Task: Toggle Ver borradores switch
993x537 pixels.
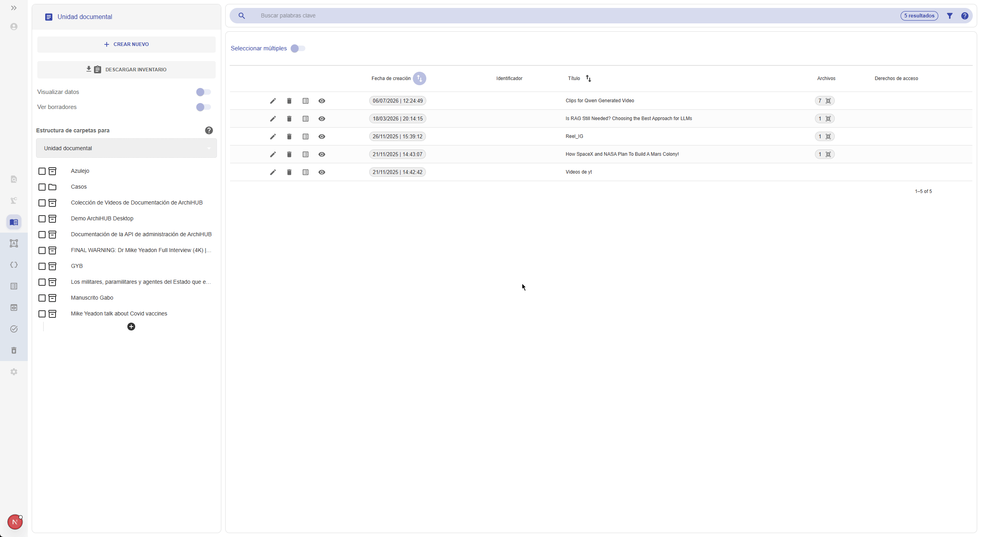Action: tap(203, 107)
